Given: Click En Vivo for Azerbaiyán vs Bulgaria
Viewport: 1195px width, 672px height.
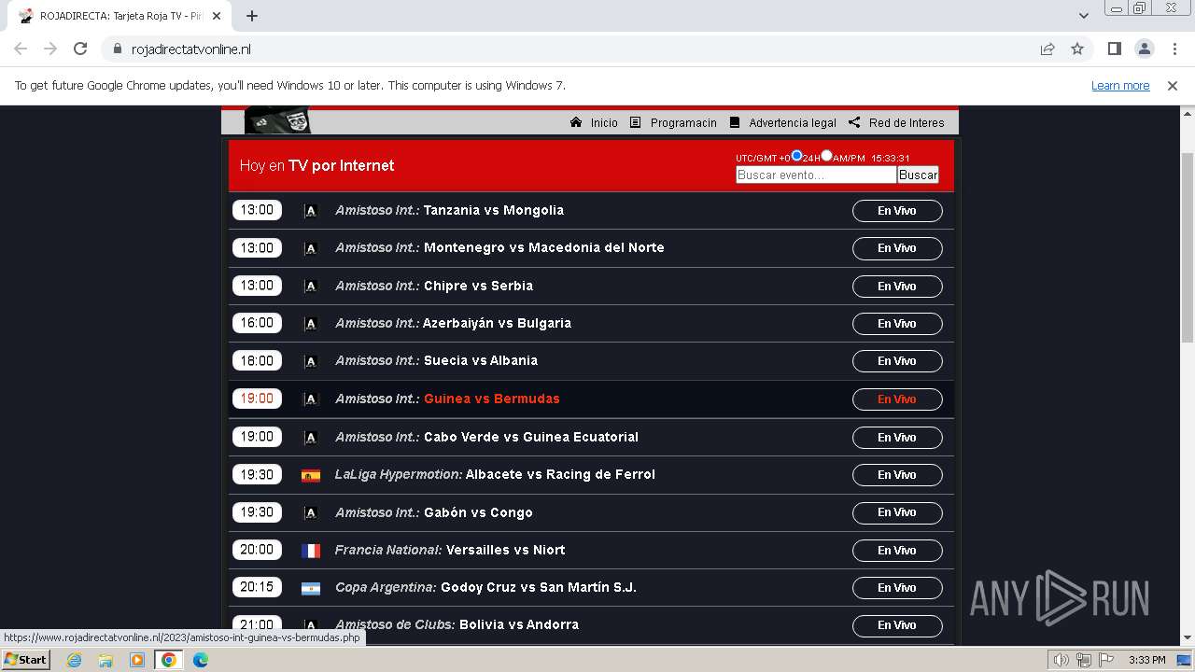Looking at the screenshot, I should (897, 324).
